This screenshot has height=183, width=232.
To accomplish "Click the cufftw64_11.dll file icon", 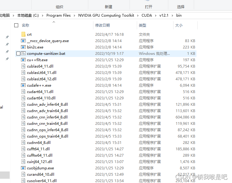I will coord(23,155).
